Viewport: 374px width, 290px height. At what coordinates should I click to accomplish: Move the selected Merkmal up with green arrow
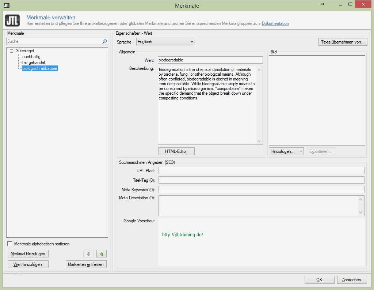(x=102, y=254)
